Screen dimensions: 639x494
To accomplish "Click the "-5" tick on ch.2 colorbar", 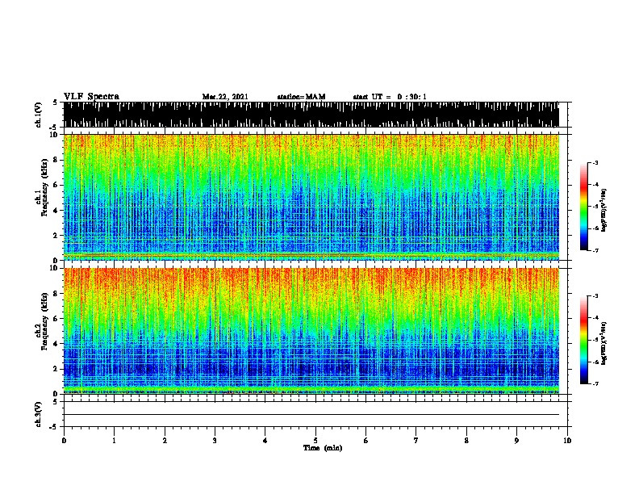I will (595, 340).
